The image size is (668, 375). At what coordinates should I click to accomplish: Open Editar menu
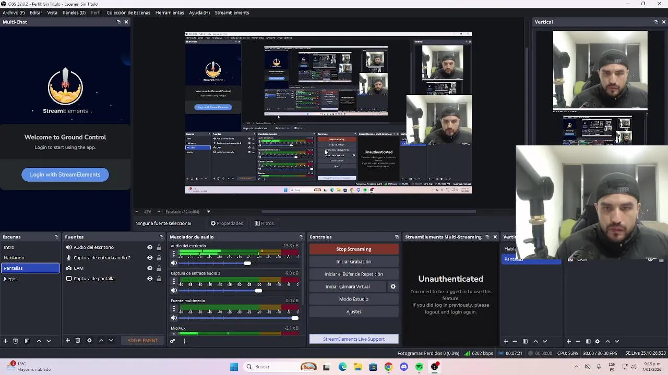[36, 12]
